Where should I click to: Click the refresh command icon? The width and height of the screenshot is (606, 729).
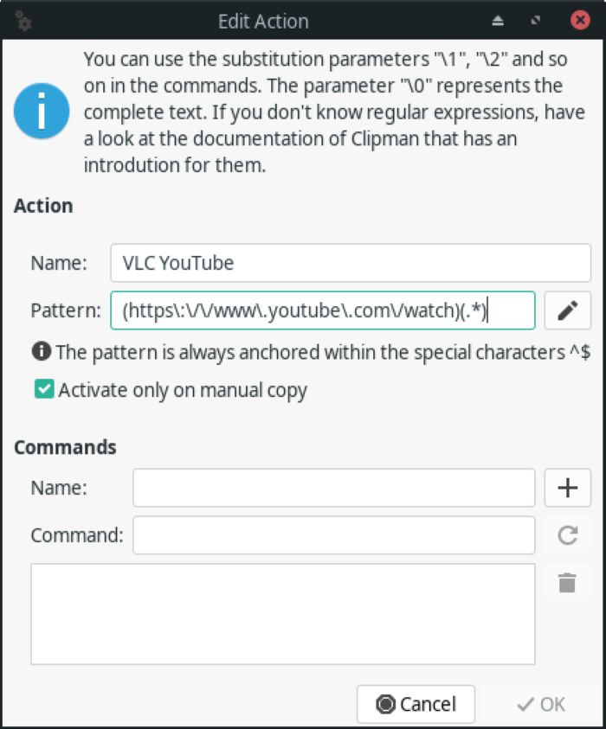[569, 535]
